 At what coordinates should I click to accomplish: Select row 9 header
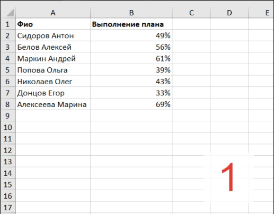click(8, 116)
